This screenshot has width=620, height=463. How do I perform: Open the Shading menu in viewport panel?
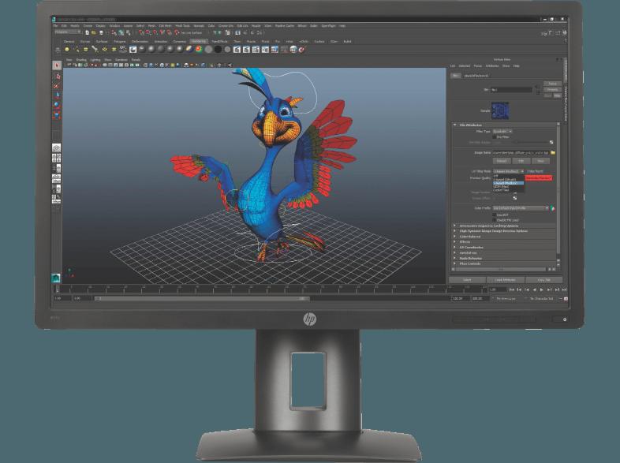(x=81, y=60)
